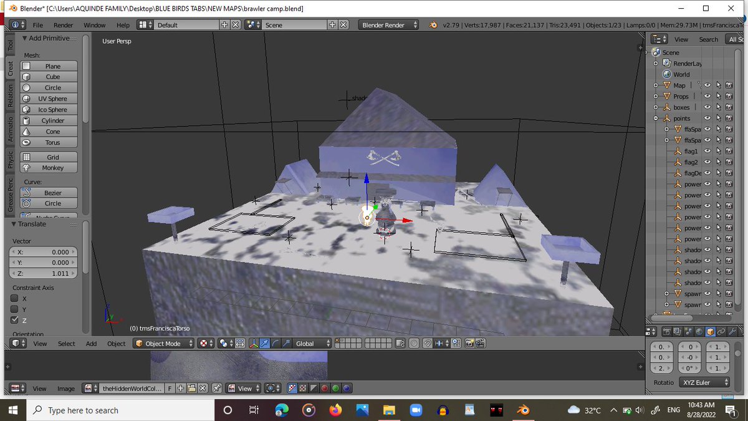The width and height of the screenshot is (748, 421).
Task: Open the Add menu in 3D view header
Action: [x=91, y=344]
